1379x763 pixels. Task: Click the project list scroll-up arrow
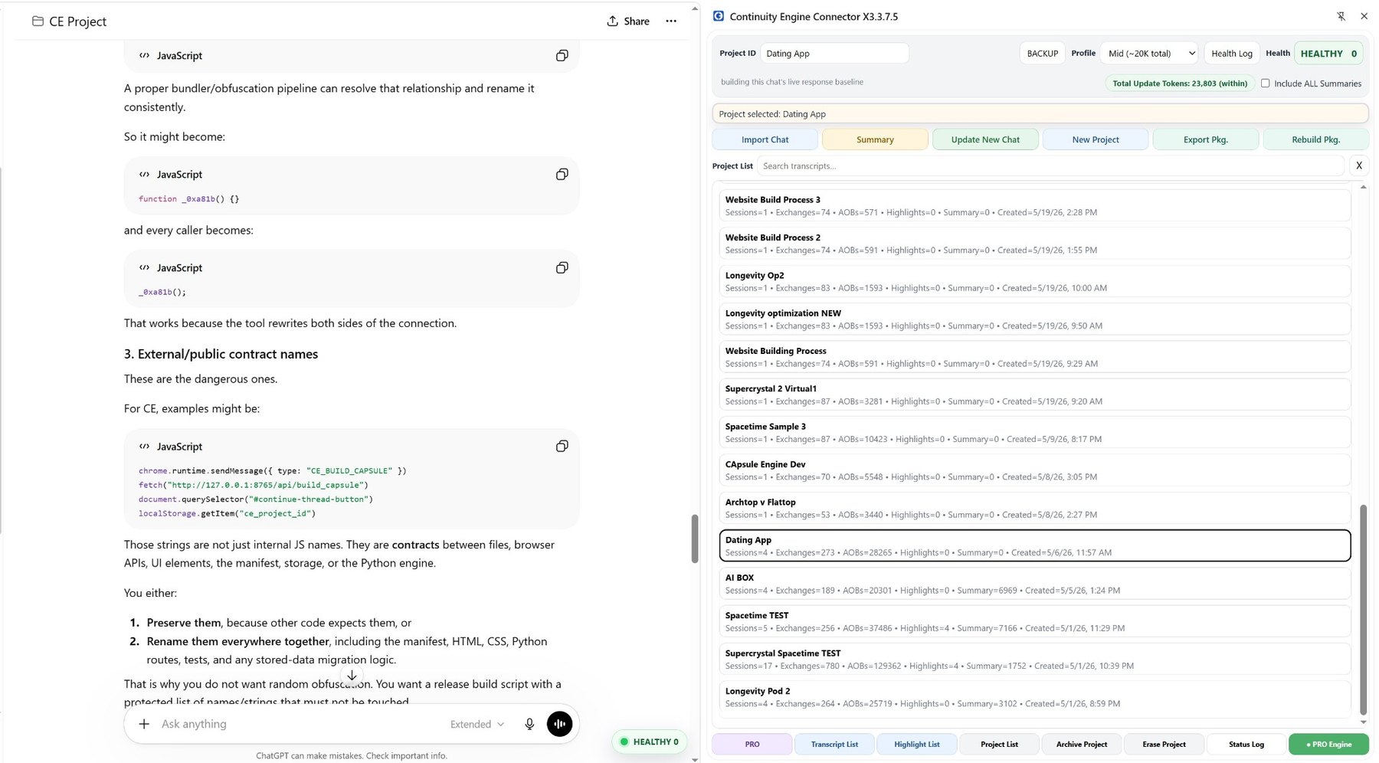point(1363,187)
